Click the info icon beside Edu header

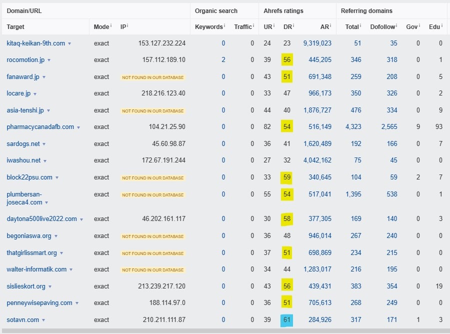tap(442, 25)
